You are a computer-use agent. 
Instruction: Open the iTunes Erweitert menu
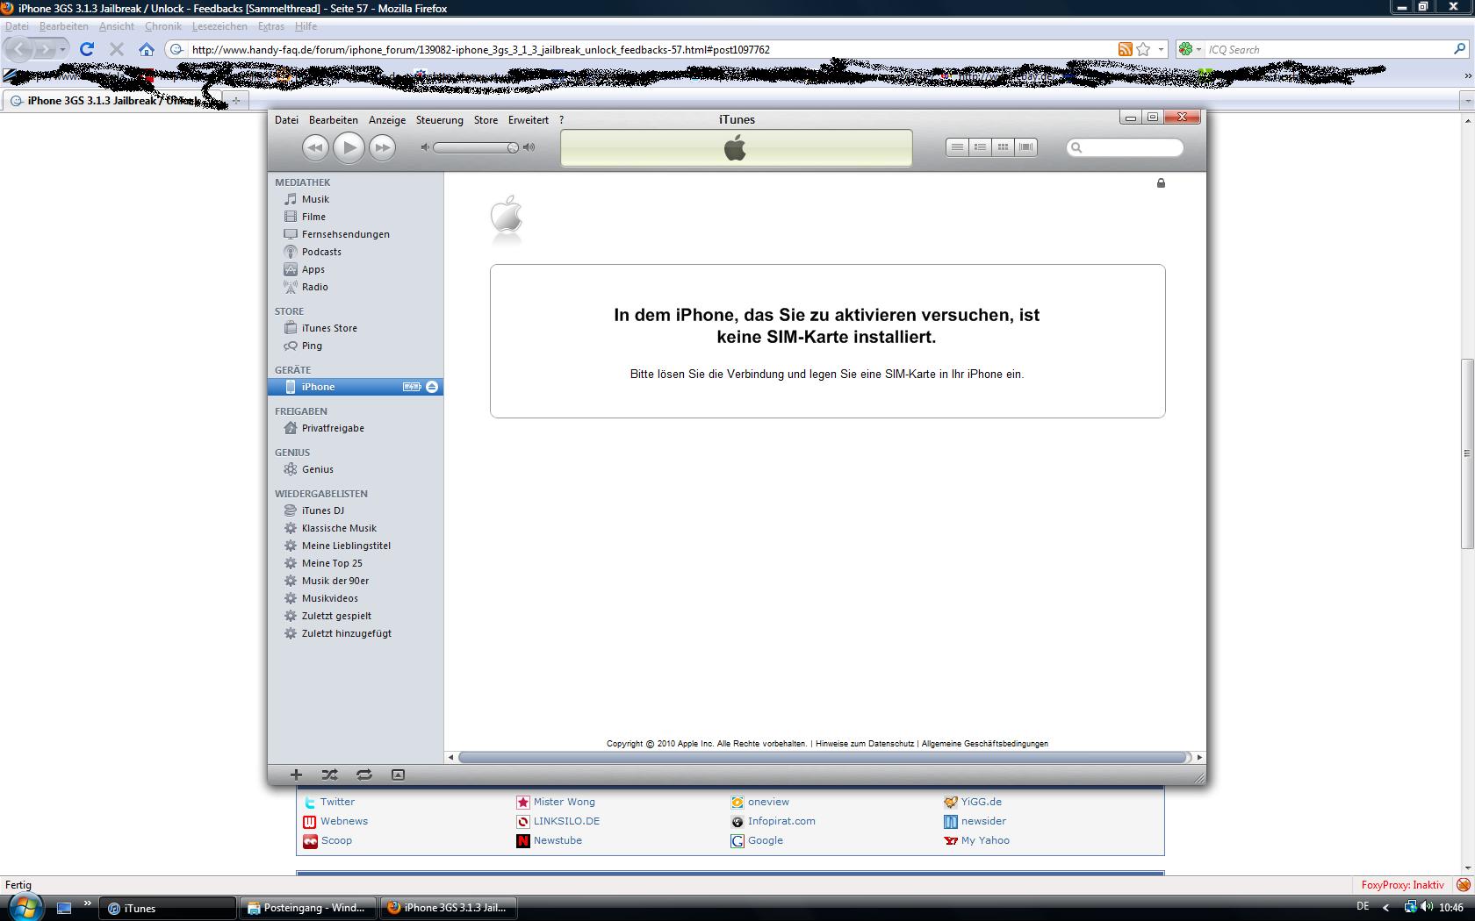point(528,120)
